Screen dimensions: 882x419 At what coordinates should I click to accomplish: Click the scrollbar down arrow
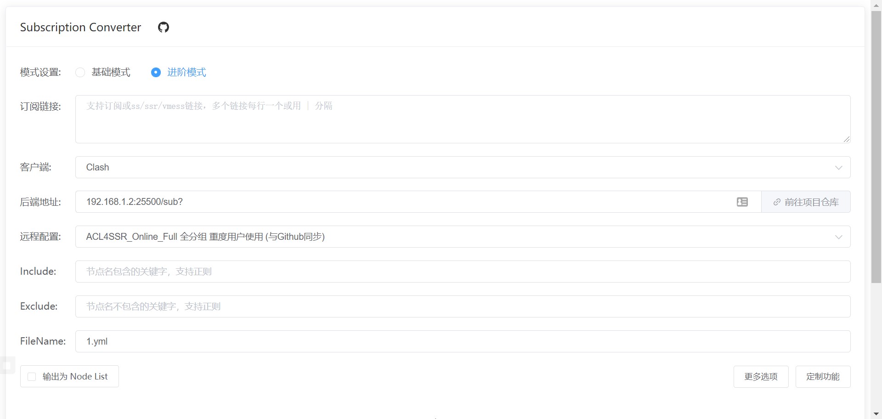(876, 414)
